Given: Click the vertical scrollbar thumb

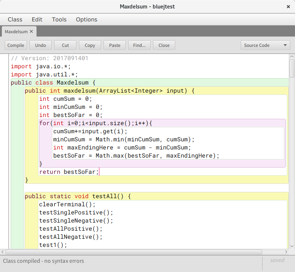Looking at the screenshot, I should coord(292,69).
